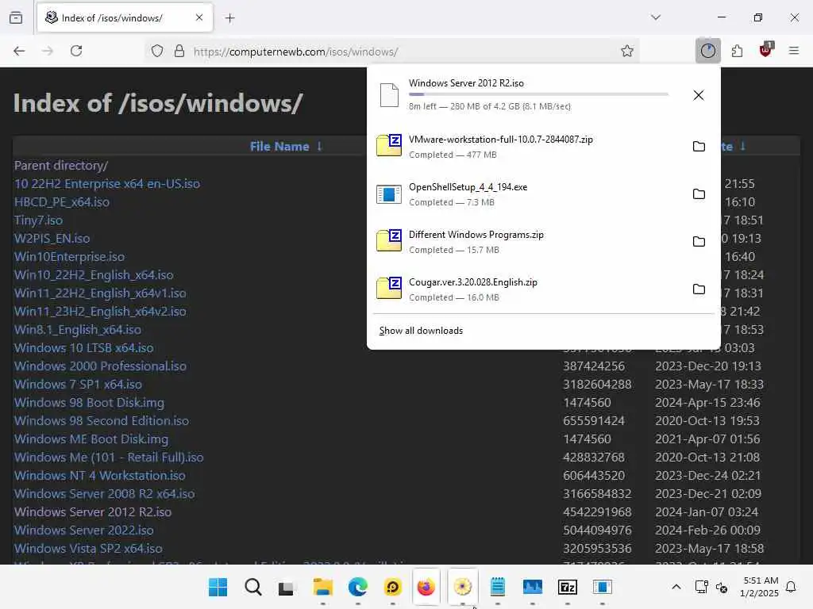Download Windows 2000 Professional.iso
The image size is (813, 609).
100,366
